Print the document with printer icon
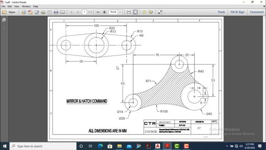This screenshot has height=150, width=266. [x=56, y=12]
